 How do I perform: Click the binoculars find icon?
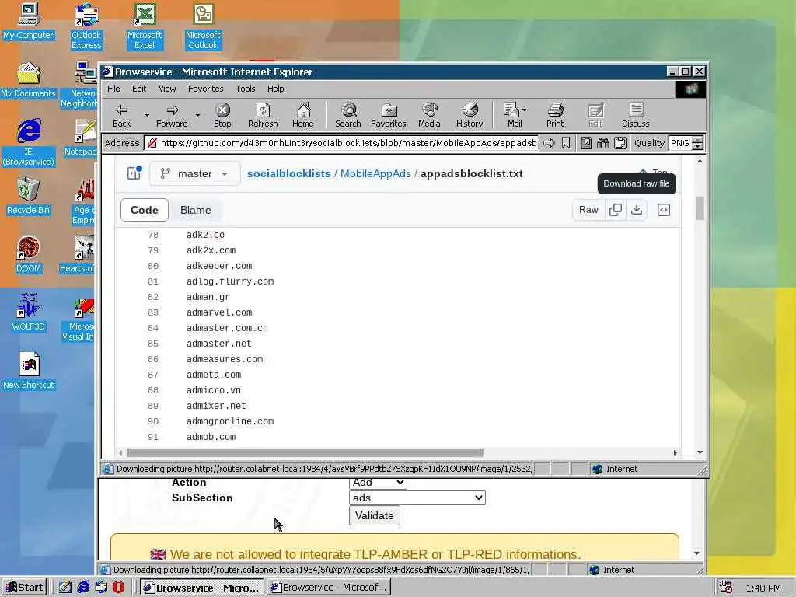[x=603, y=143]
